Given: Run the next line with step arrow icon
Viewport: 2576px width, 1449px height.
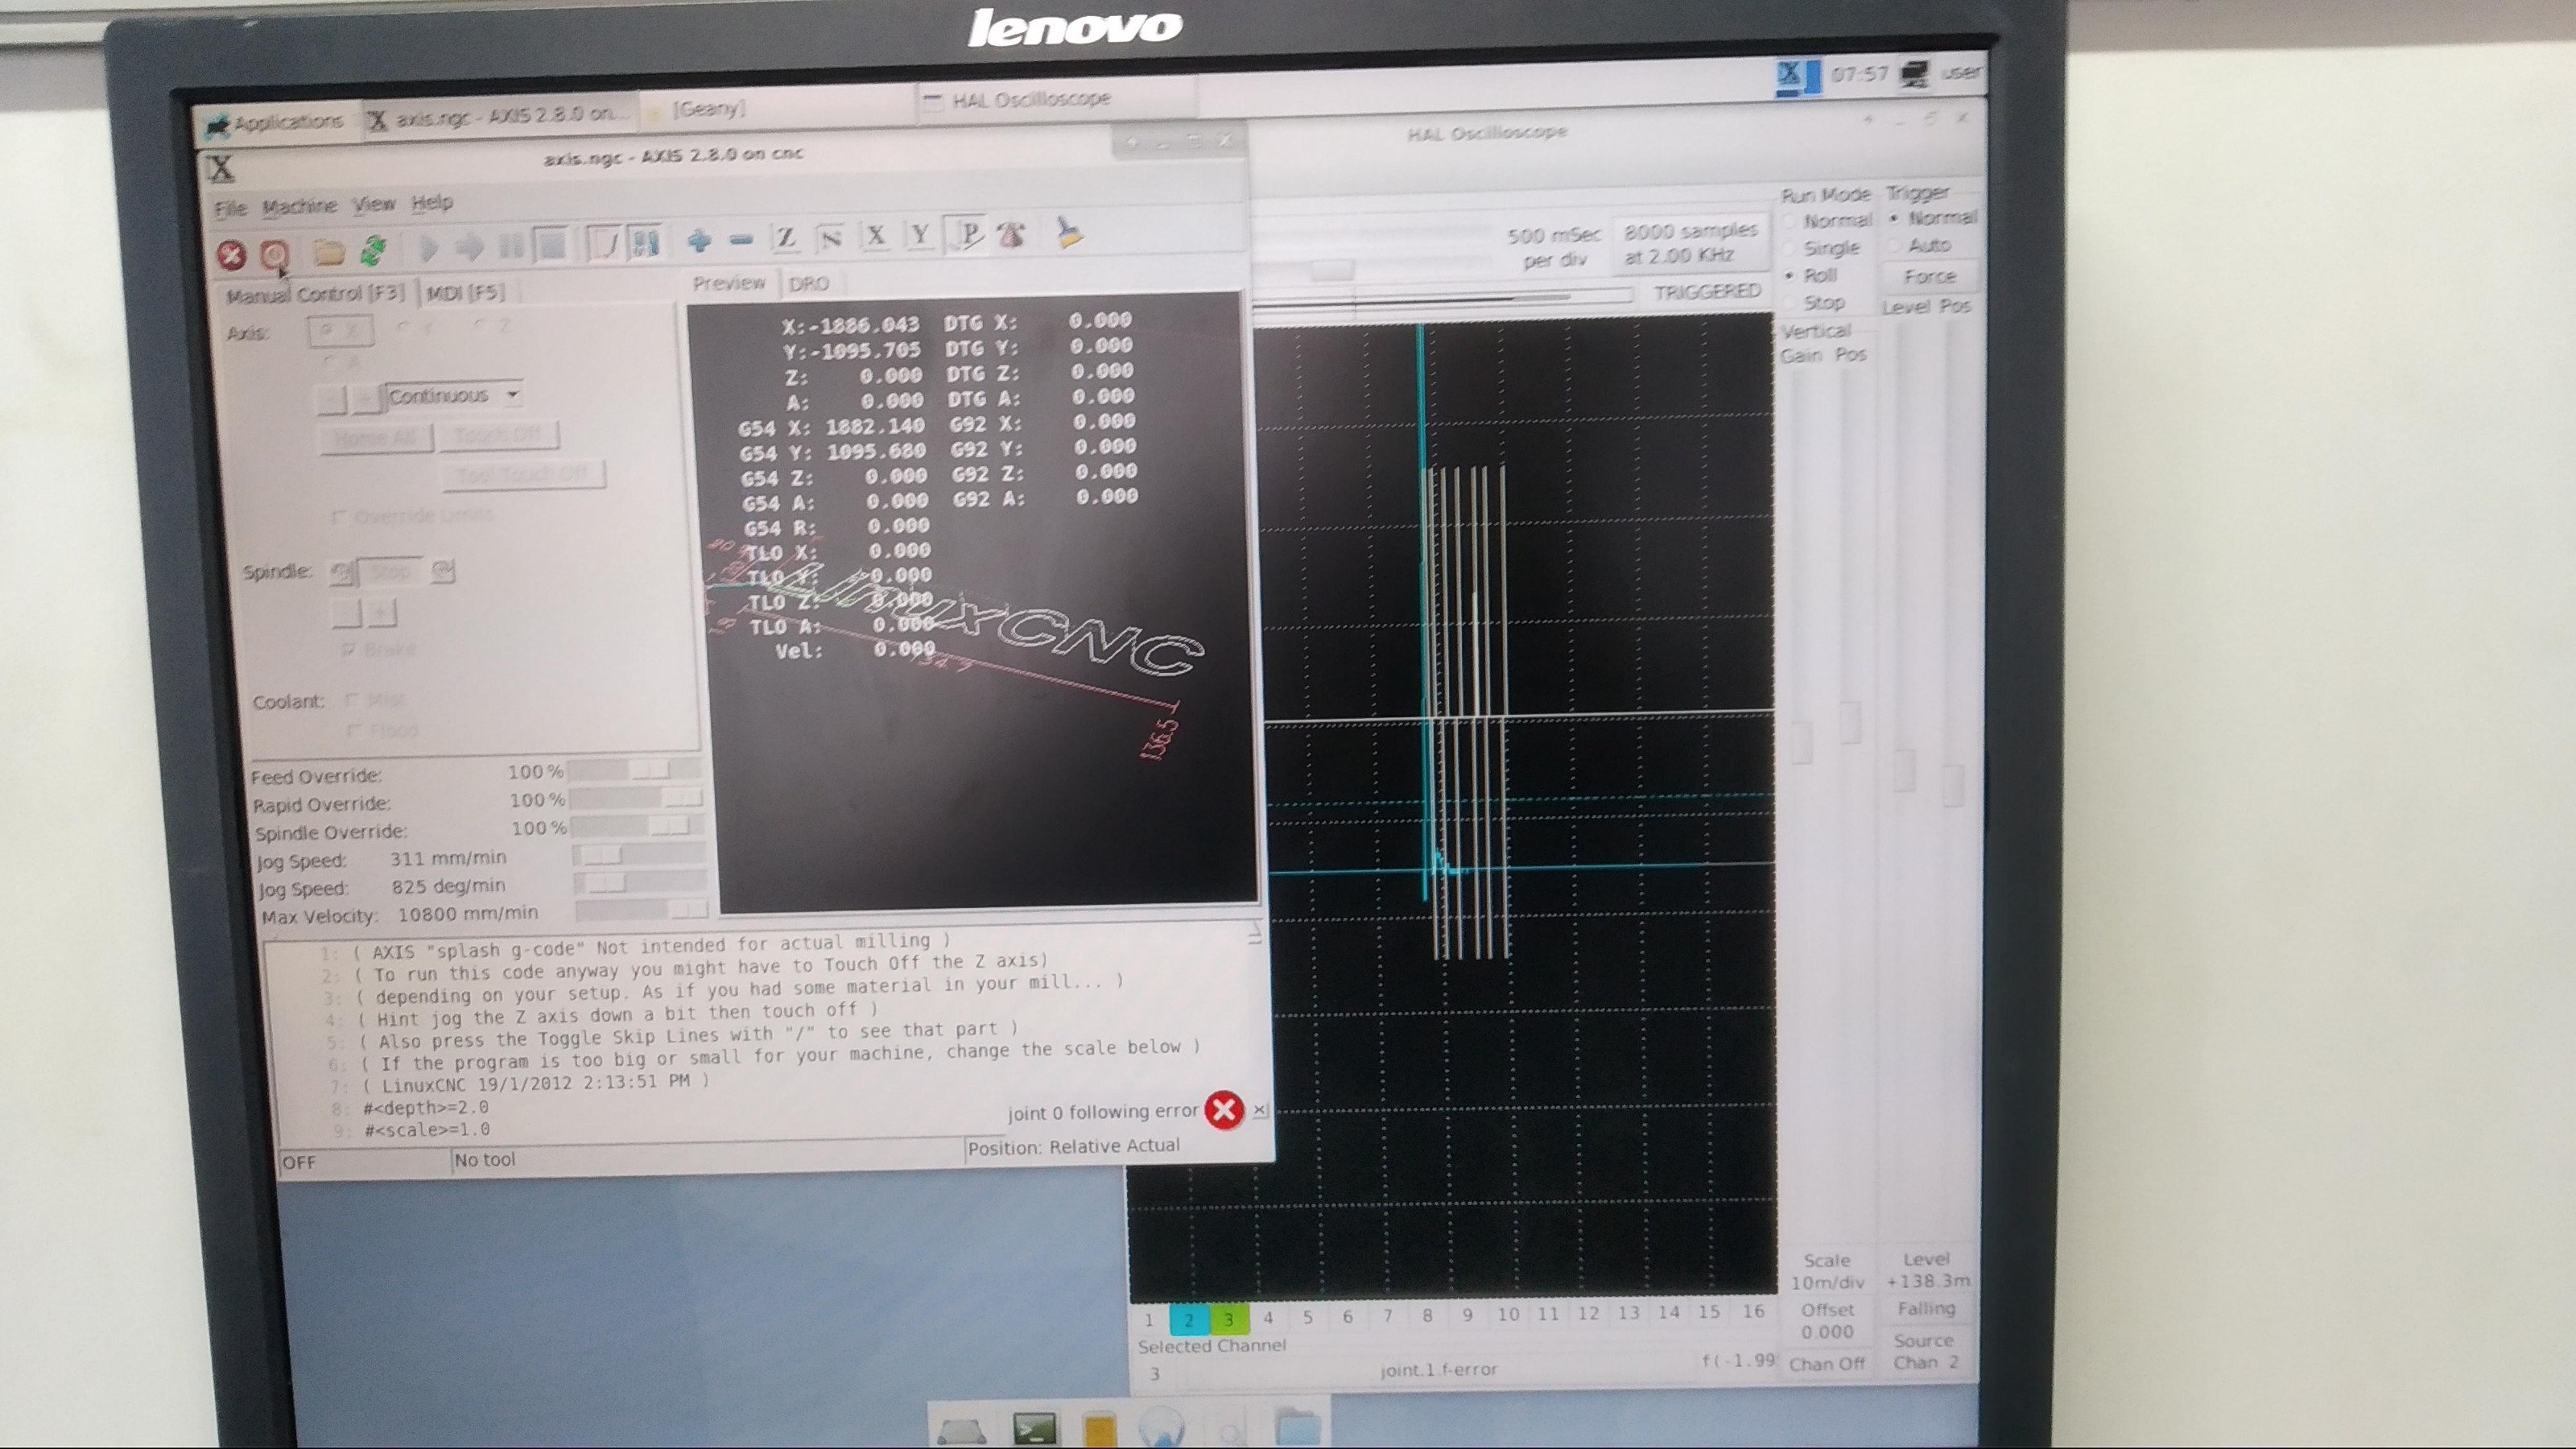Looking at the screenshot, I should pos(469,246).
